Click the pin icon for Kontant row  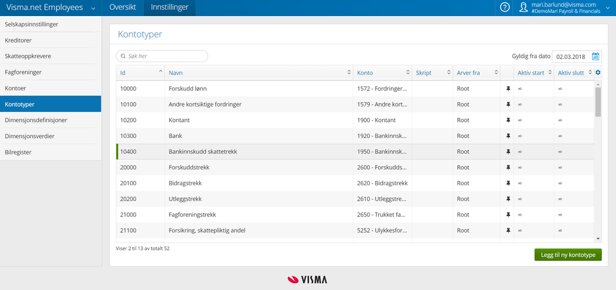point(508,120)
